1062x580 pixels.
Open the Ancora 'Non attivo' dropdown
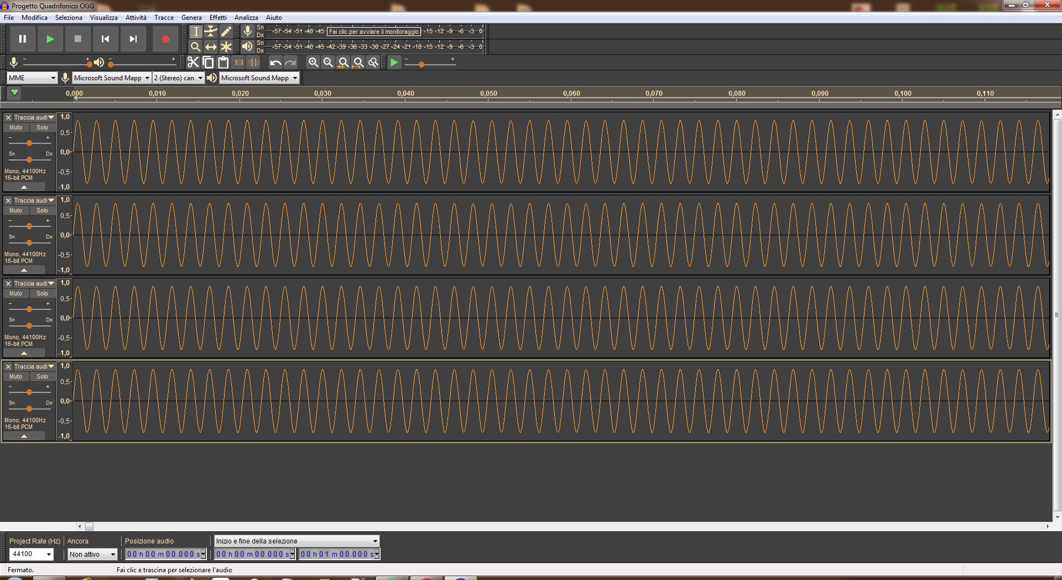pos(92,554)
